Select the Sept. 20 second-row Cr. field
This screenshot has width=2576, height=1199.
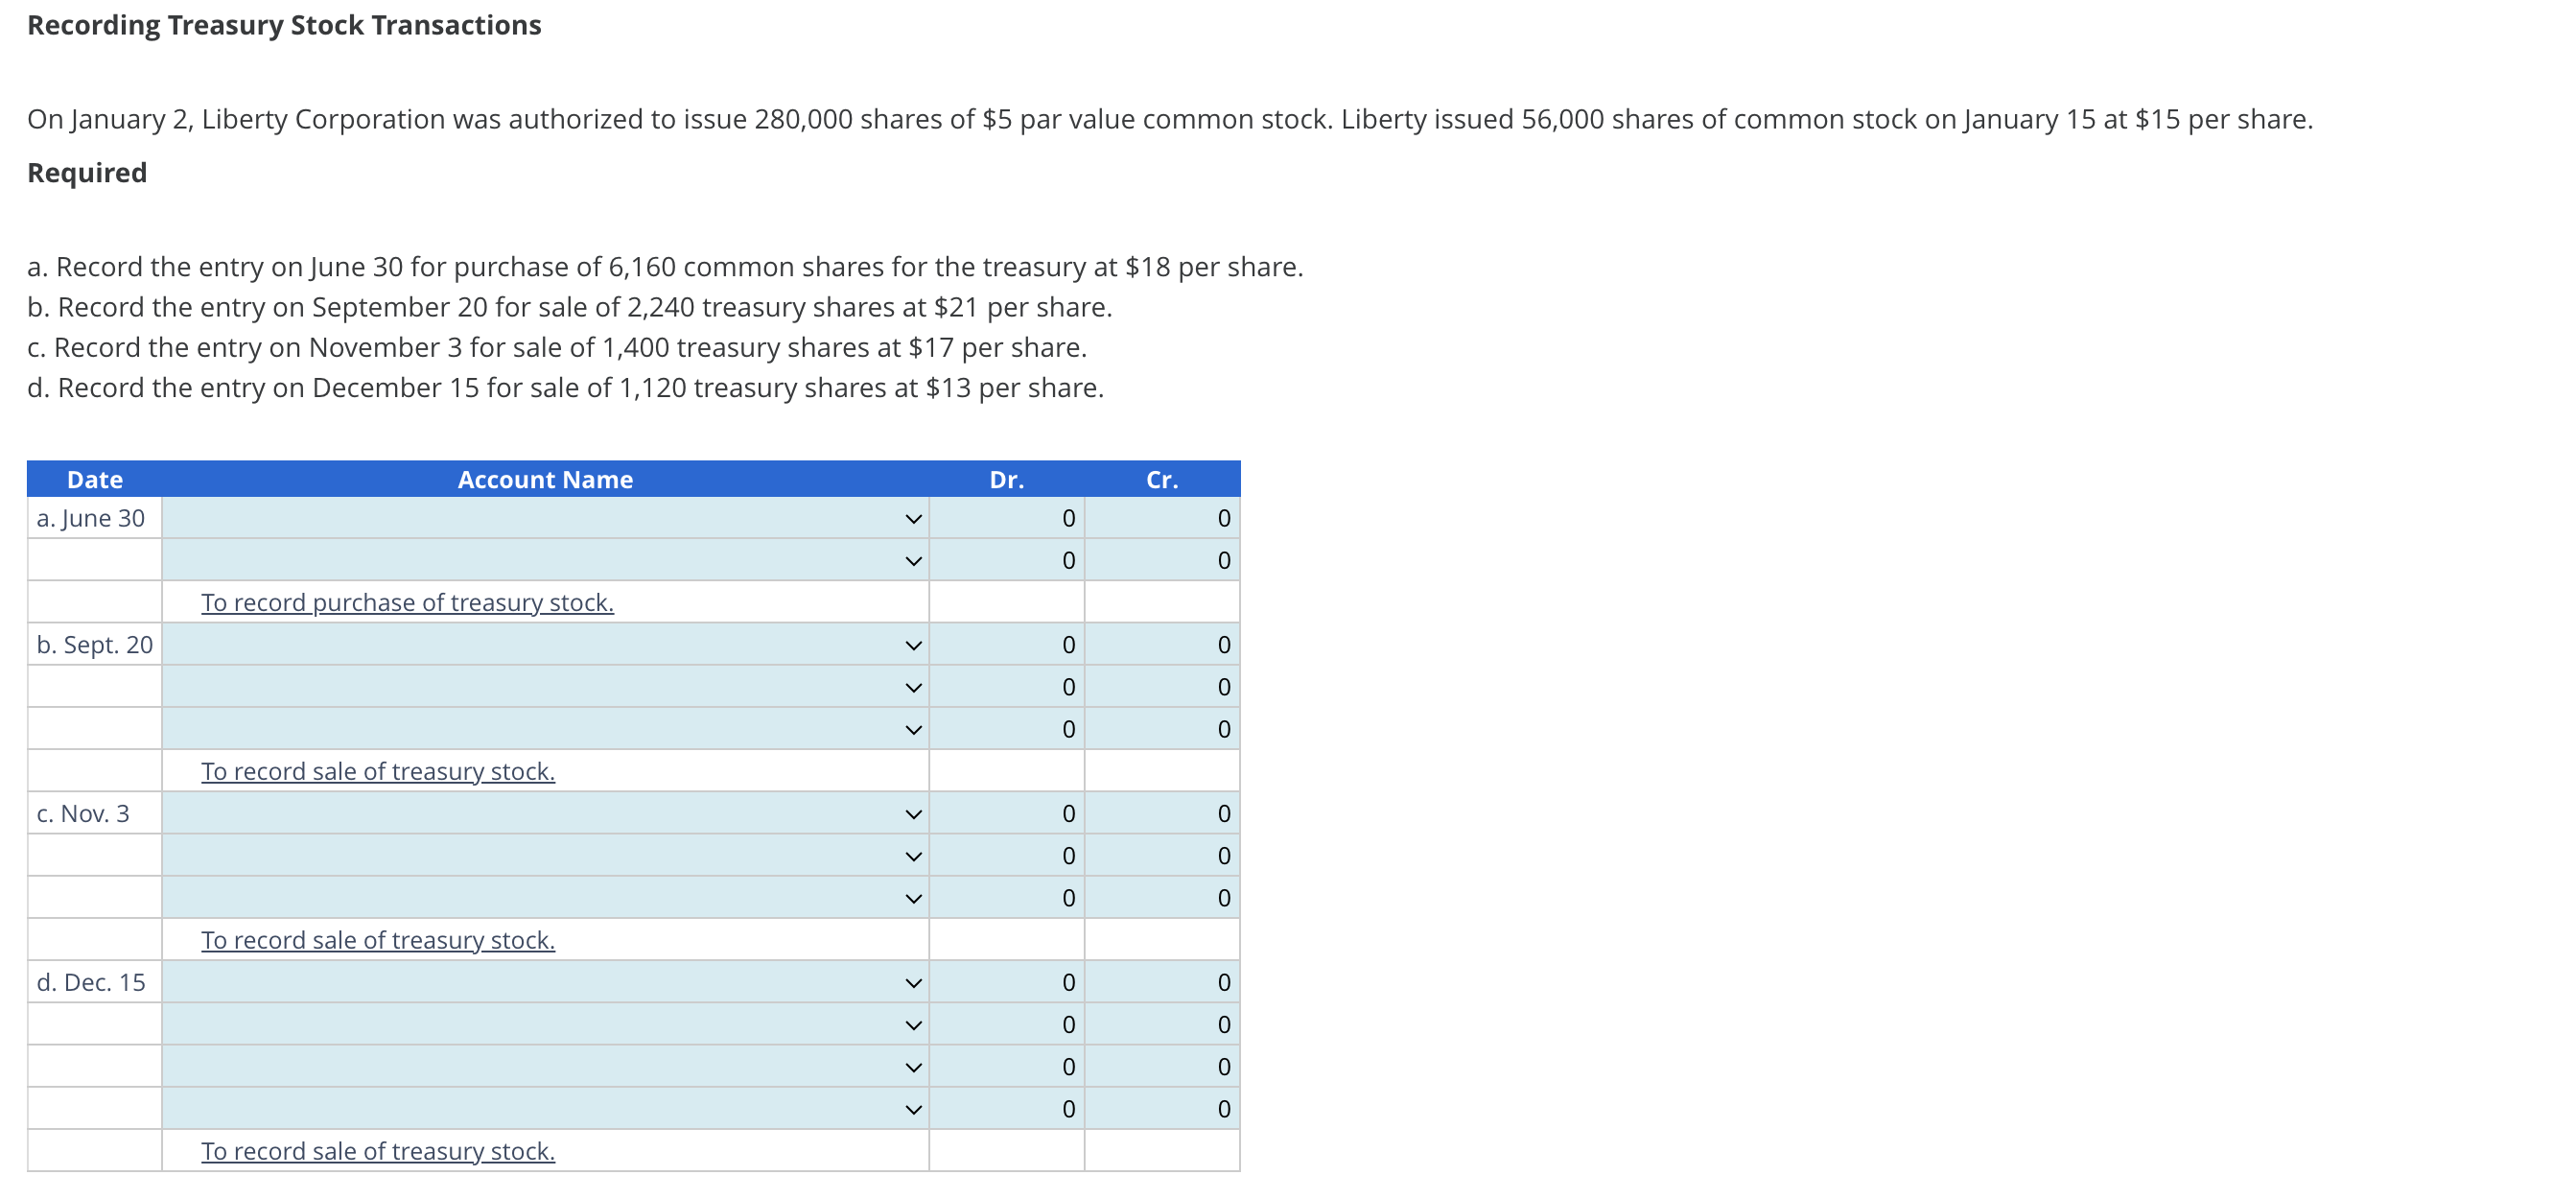(x=1163, y=687)
